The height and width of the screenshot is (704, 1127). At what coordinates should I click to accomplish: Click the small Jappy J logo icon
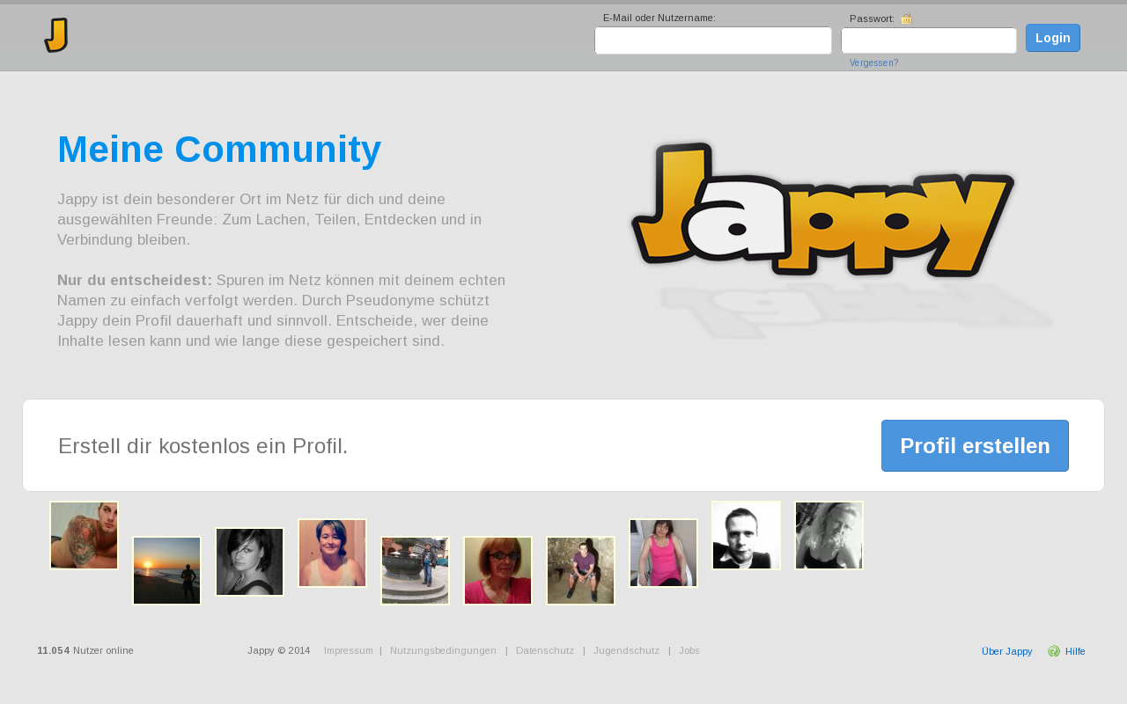(x=56, y=35)
